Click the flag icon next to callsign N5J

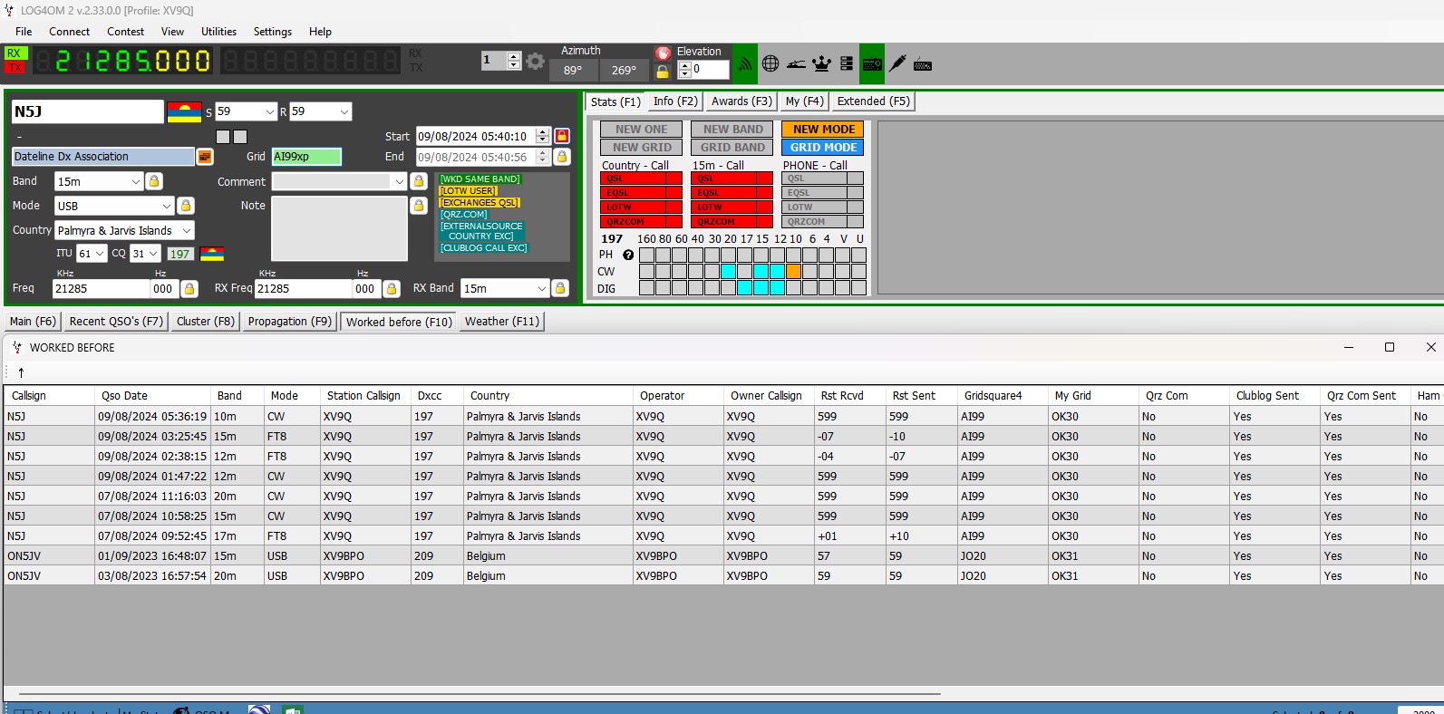(x=184, y=112)
